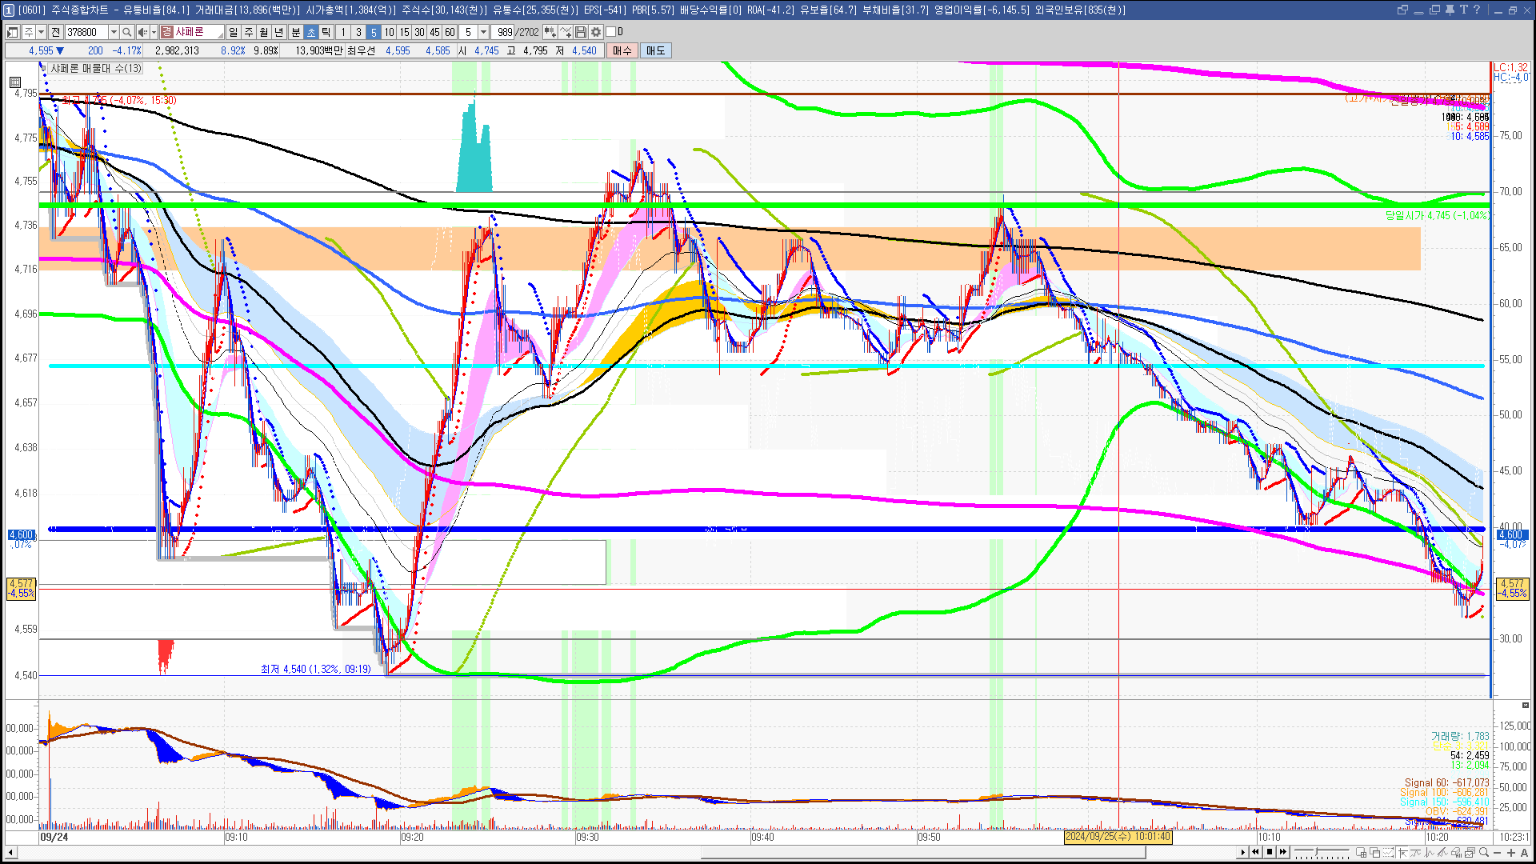This screenshot has height=864, width=1536.
Task: Expand the stock code 378800 dropdown
Action: [x=114, y=32]
